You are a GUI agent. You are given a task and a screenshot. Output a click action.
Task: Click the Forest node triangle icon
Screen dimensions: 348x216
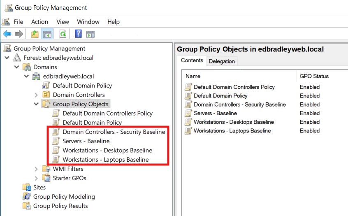(x=17, y=58)
